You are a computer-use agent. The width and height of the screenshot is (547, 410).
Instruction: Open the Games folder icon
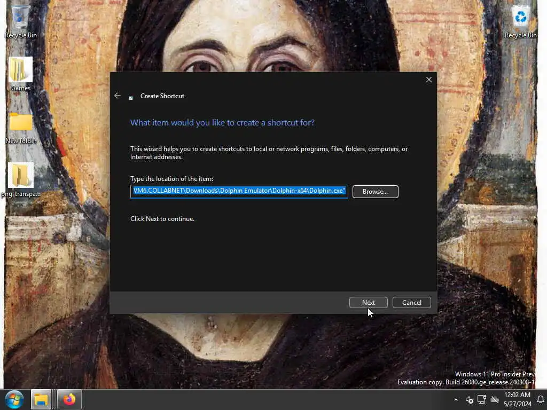[20, 74]
